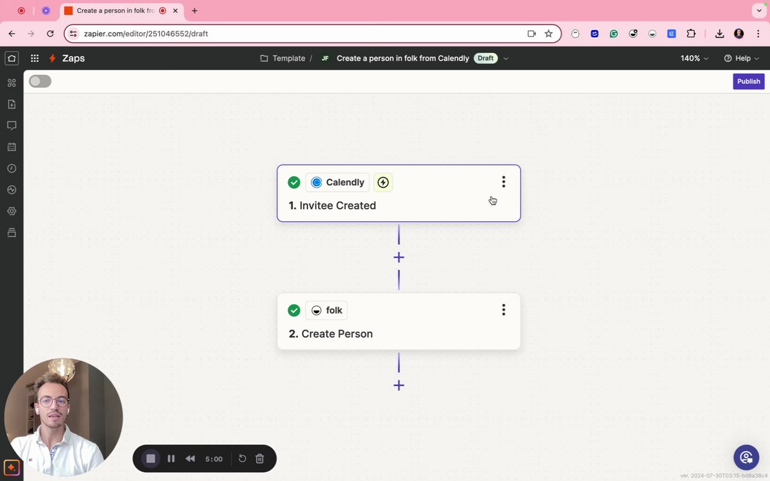Delete the recording with trash icon
This screenshot has height=481, width=770.
coord(260,459)
